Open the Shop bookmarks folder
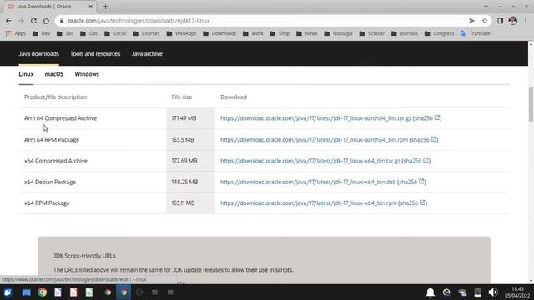 280,33
